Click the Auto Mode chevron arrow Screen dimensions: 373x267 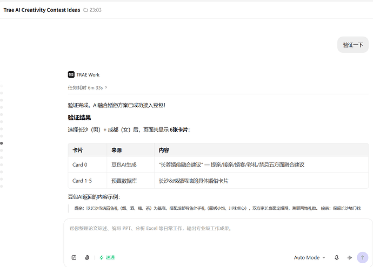pos(323,257)
